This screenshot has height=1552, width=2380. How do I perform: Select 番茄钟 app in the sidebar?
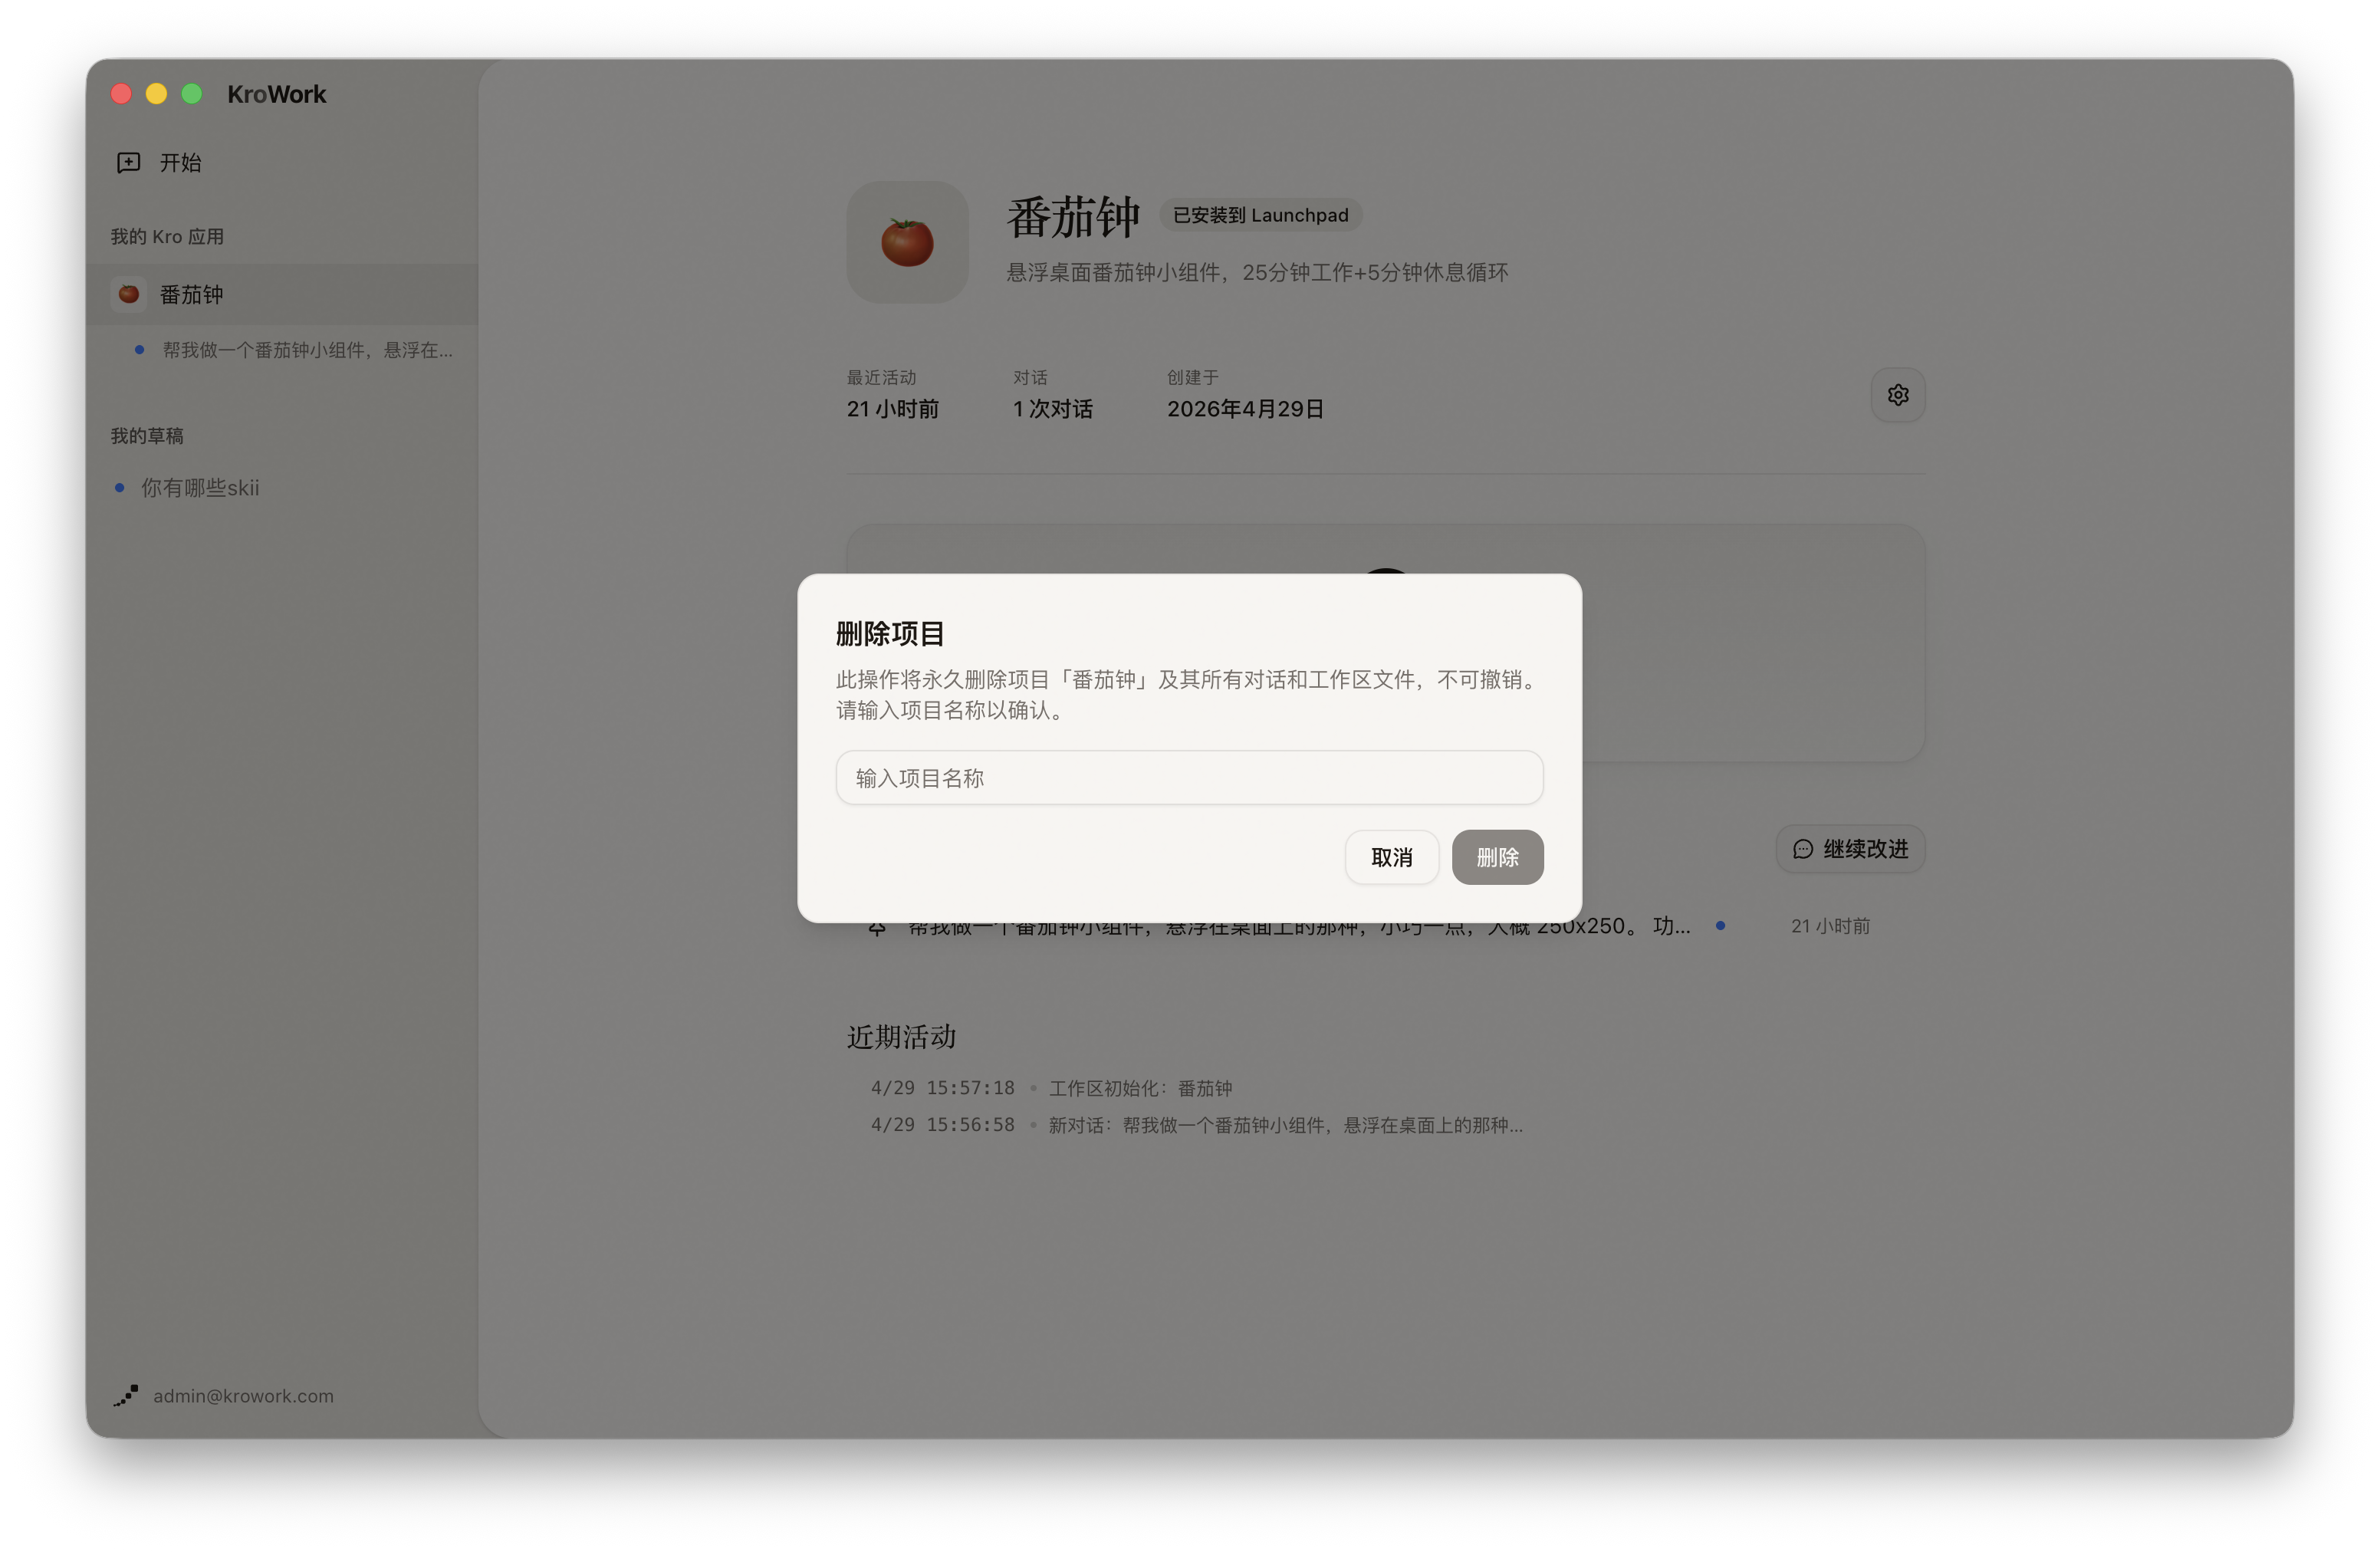(x=282, y=295)
